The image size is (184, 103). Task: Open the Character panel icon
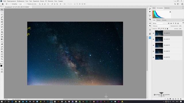click(150, 23)
